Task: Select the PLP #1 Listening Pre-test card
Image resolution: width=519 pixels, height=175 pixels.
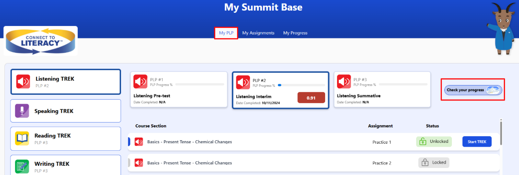Action: click(179, 89)
